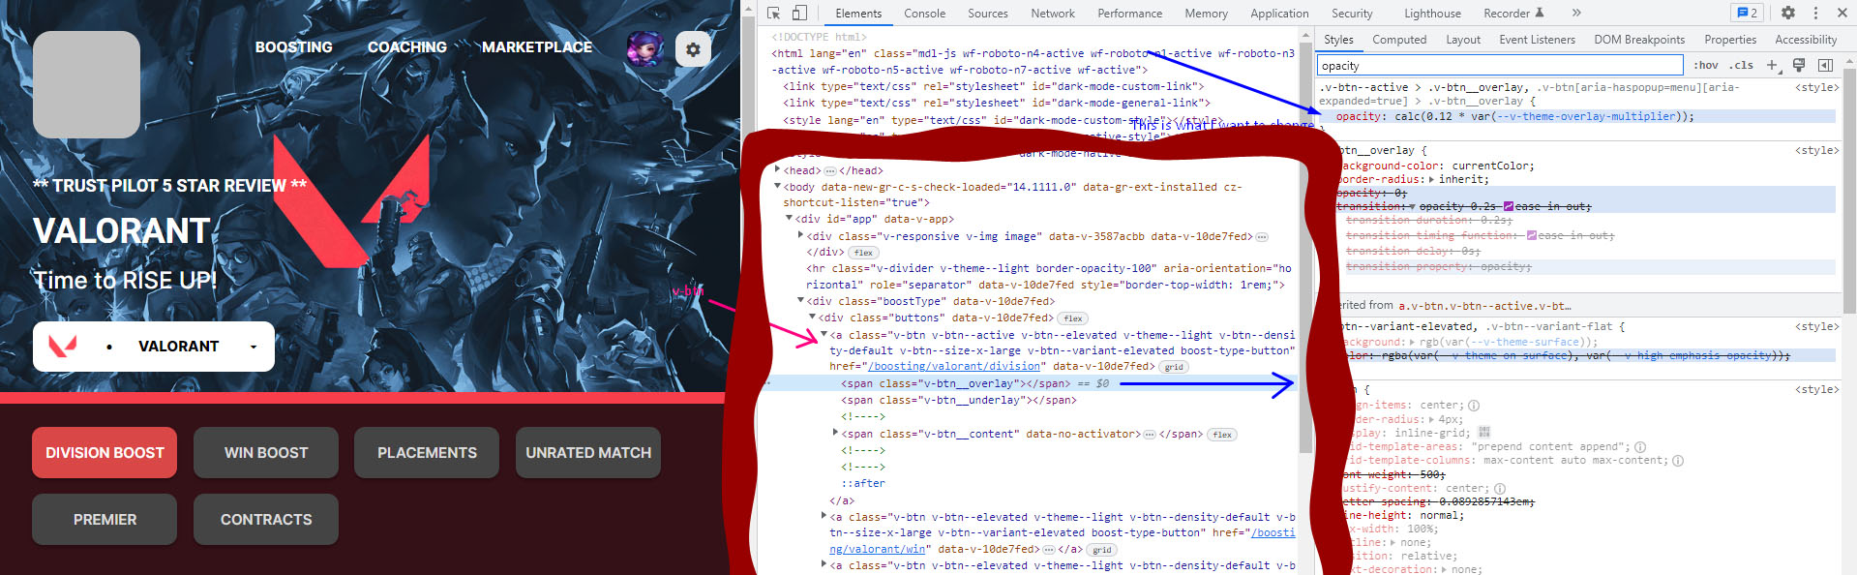Image resolution: width=1857 pixels, height=575 pixels.
Task: Open the user avatar profile on the webpage
Action: (x=644, y=48)
